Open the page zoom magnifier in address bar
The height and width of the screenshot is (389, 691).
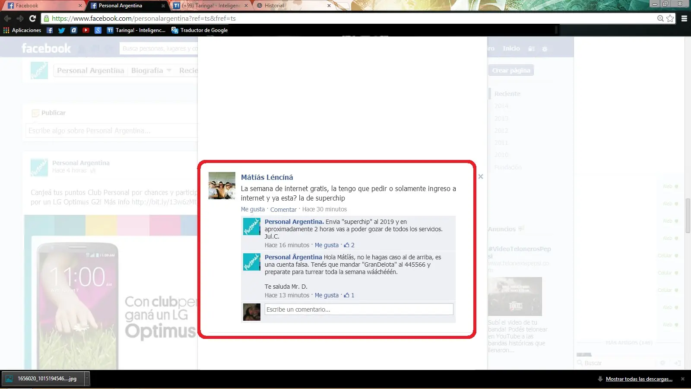coord(660,19)
